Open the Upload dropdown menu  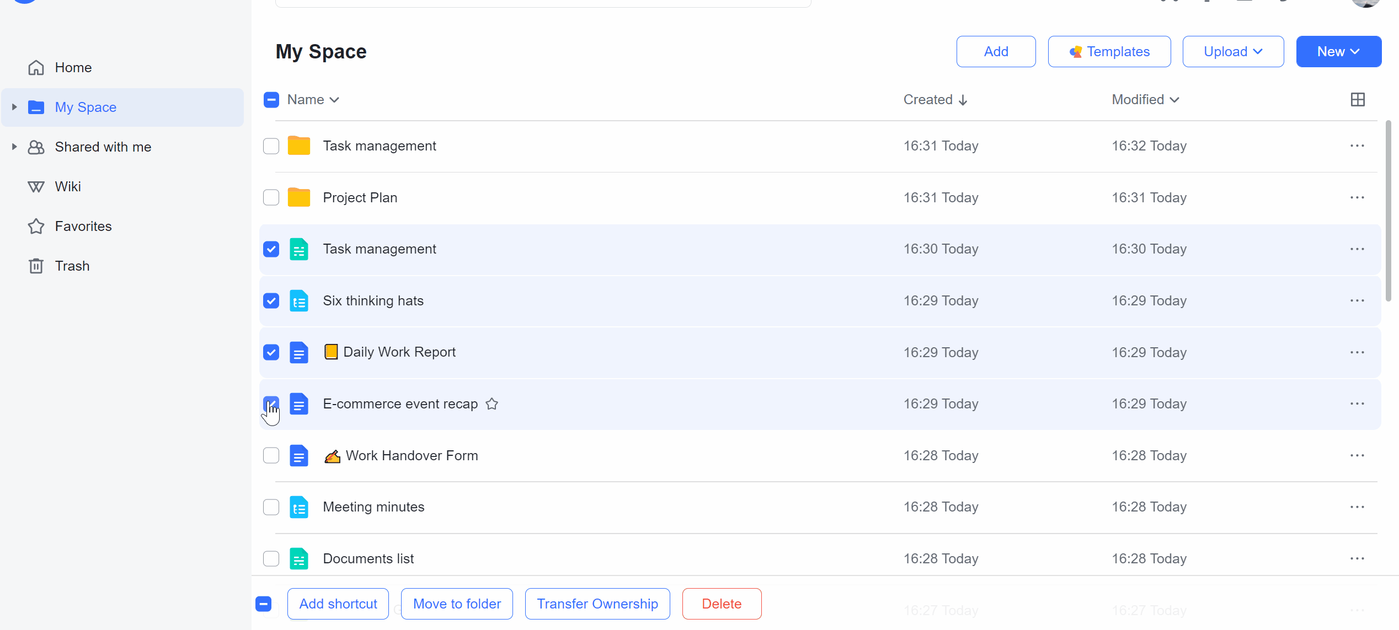1233,51
